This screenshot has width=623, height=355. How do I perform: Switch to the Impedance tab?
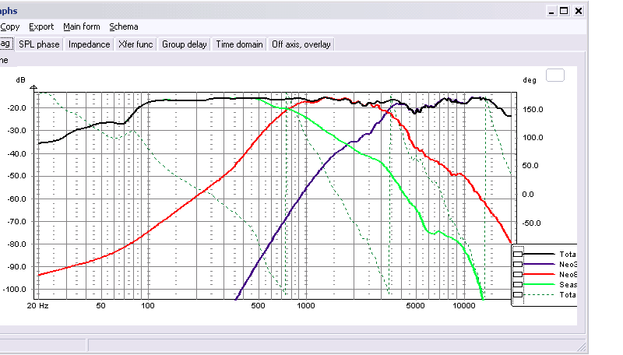[89, 44]
